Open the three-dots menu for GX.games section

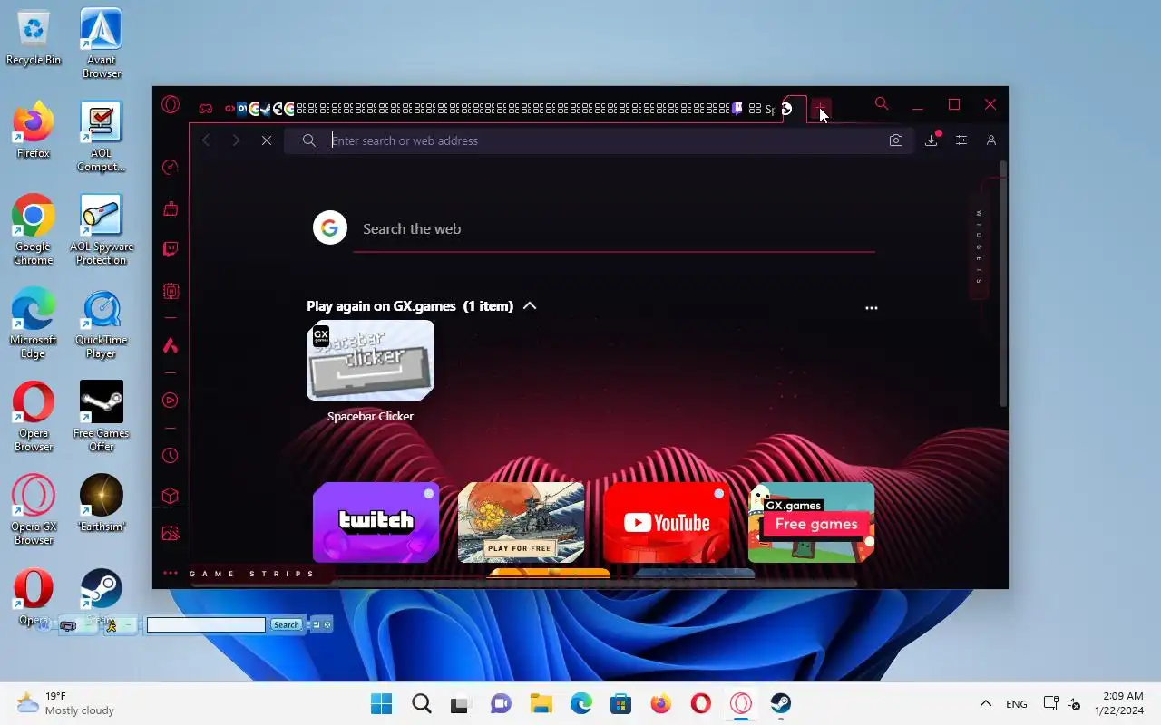[x=872, y=308]
